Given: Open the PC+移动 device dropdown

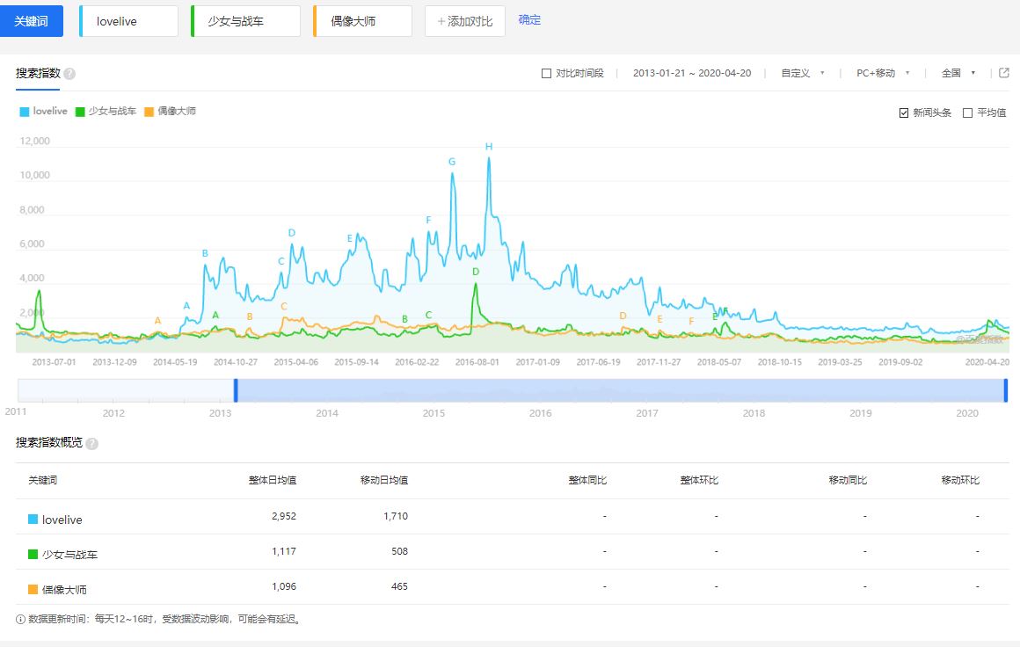Looking at the screenshot, I should [x=883, y=74].
